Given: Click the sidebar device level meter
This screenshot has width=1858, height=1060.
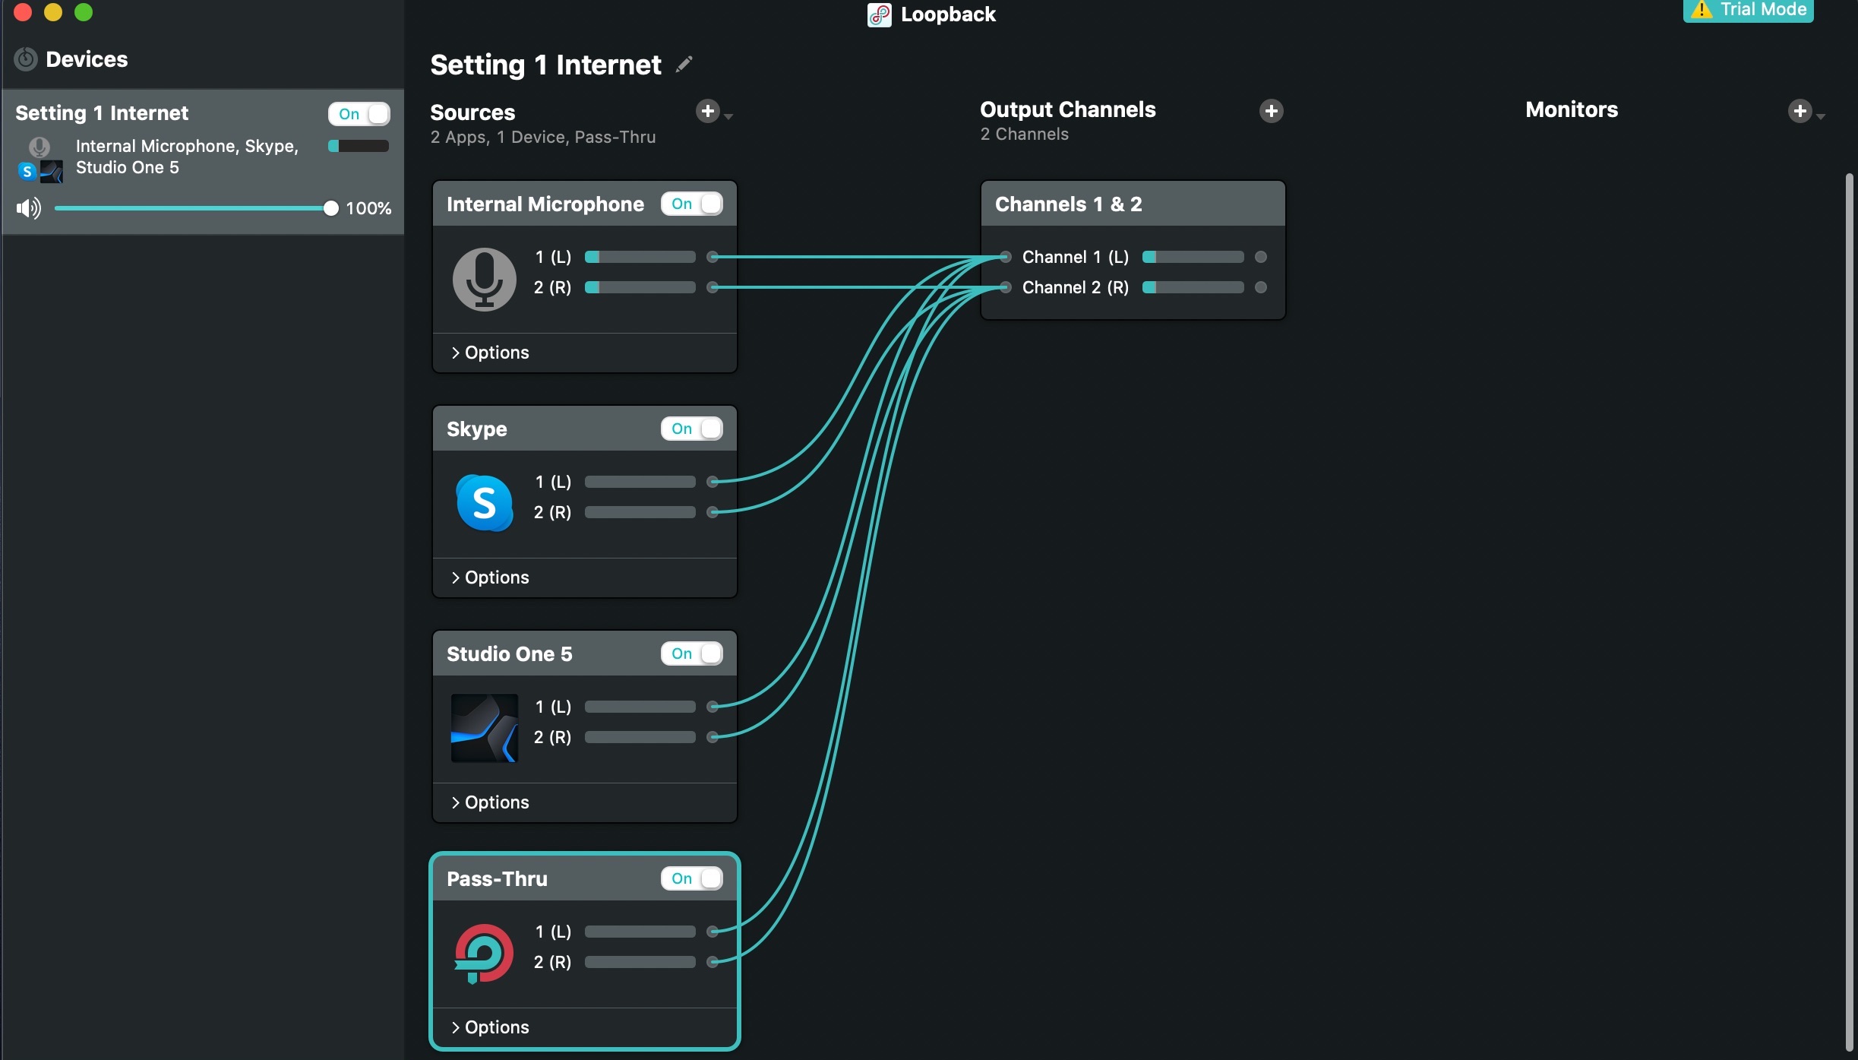Looking at the screenshot, I should click(359, 146).
